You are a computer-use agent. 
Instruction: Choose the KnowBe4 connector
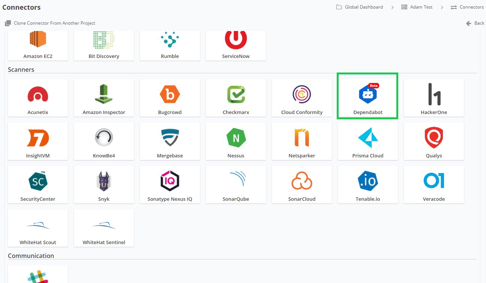(104, 141)
